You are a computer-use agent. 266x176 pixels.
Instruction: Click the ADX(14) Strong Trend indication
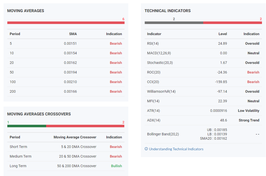pos(249,120)
